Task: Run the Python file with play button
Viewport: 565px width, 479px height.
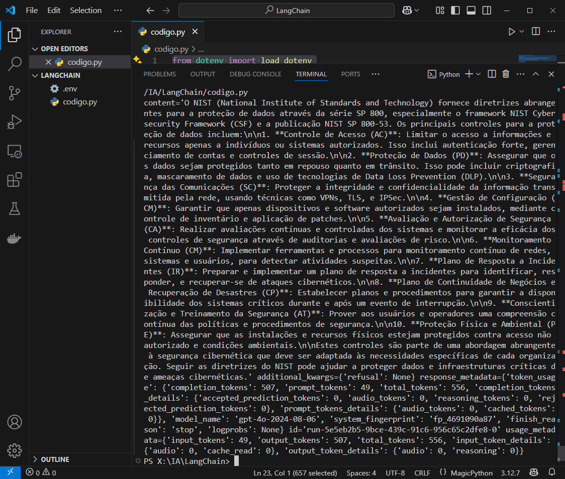Action: 512,32
